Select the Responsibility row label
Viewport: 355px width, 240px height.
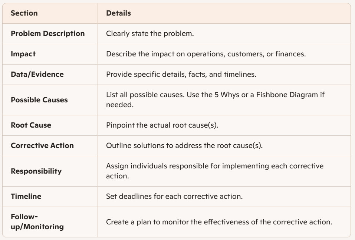(36, 171)
